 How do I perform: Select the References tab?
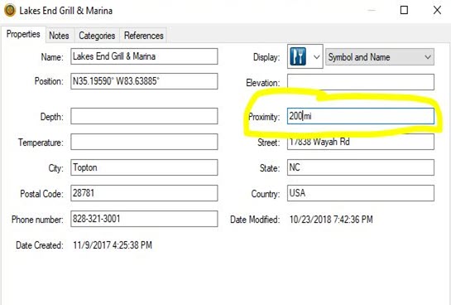143,36
